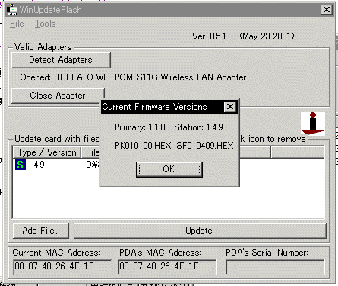Confirm firmware dialog with OK
The image size is (338, 286).
169,169
